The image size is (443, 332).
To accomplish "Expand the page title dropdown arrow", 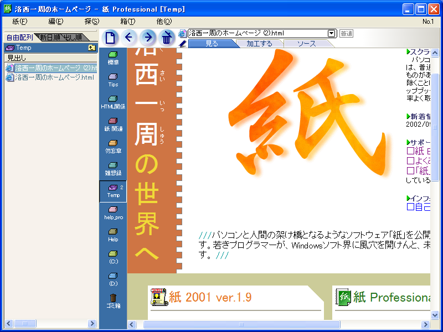I will click(331, 33).
